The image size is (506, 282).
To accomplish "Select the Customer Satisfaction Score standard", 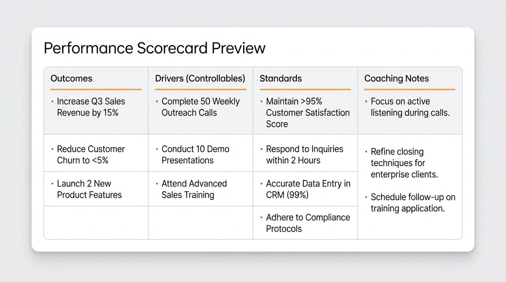I will 307,113.
